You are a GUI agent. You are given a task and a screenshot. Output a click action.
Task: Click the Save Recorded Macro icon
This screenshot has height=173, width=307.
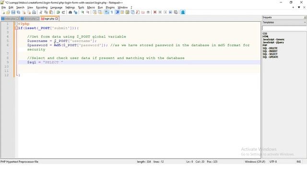pos(176,12)
